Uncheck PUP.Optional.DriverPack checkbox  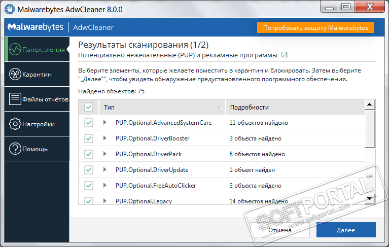pos(89,154)
